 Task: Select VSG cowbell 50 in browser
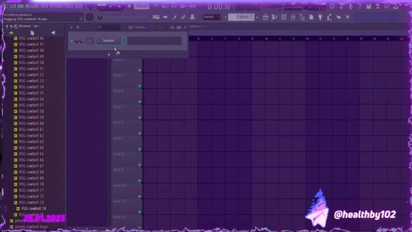coord(32,63)
